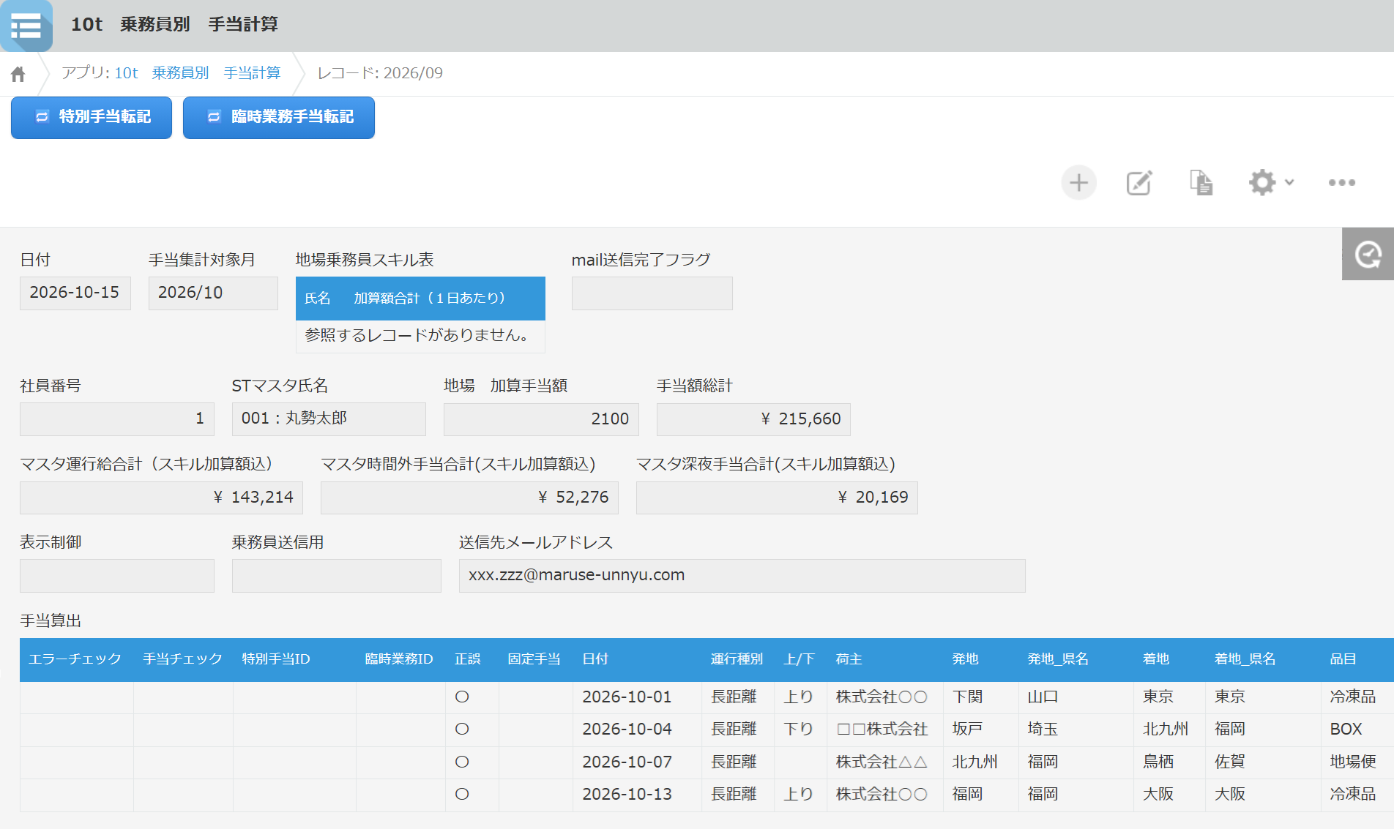Select the table date 2026-10-01
This screenshot has height=829, width=1394.
coord(627,697)
